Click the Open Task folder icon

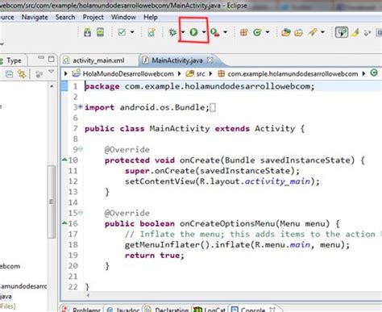pyautogui.click(x=299, y=32)
